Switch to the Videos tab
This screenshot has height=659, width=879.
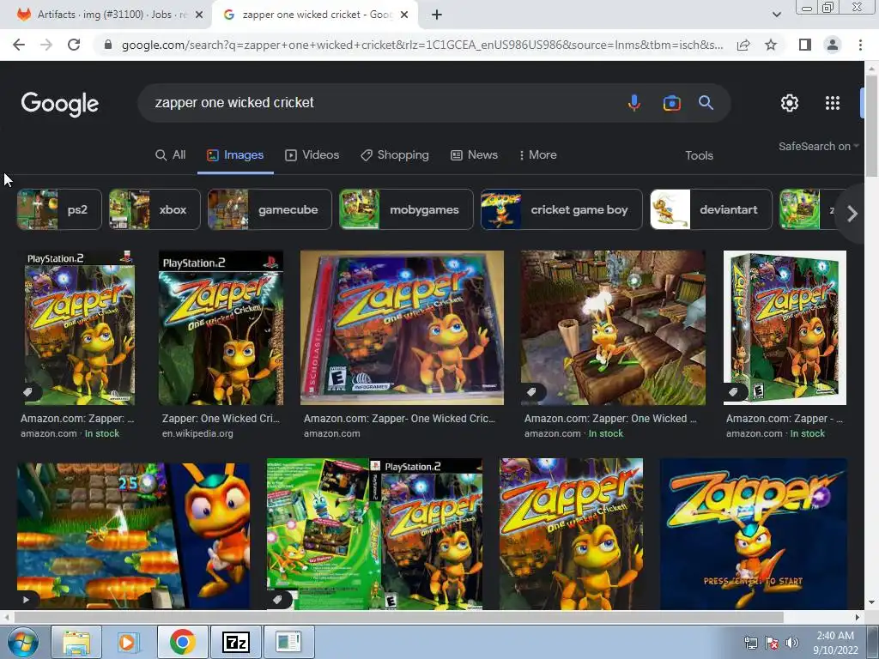click(x=312, y=155)
